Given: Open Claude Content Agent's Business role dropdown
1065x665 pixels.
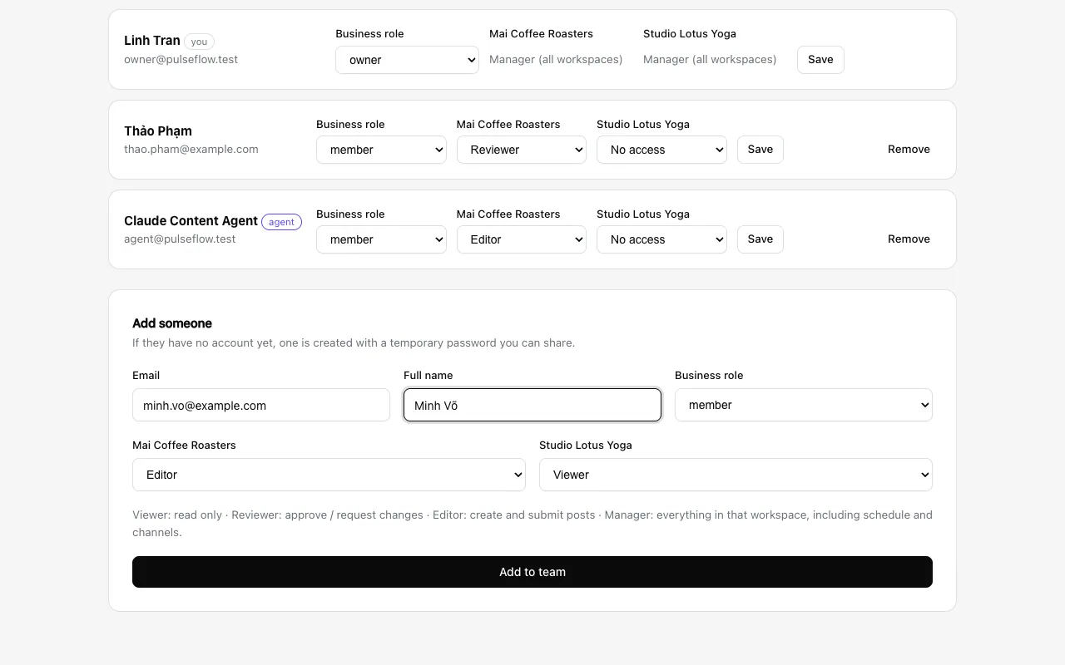Looking at the screenshot, I should click(x=381, y=239).
